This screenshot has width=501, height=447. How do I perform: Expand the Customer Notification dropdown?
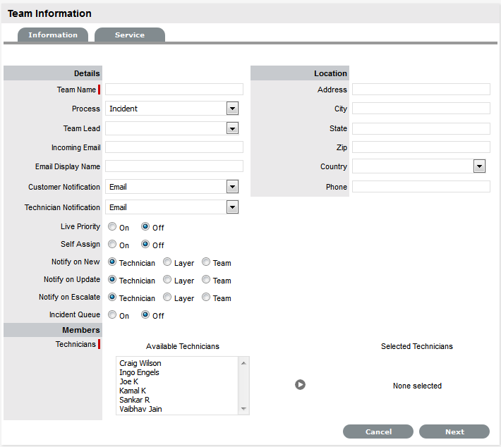tap(232, 187)
